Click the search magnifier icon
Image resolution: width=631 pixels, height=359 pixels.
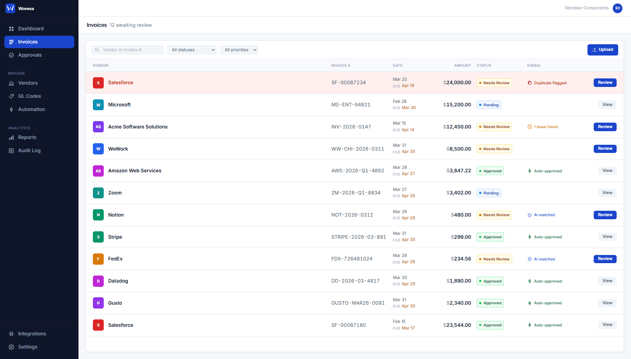point(96,50)
